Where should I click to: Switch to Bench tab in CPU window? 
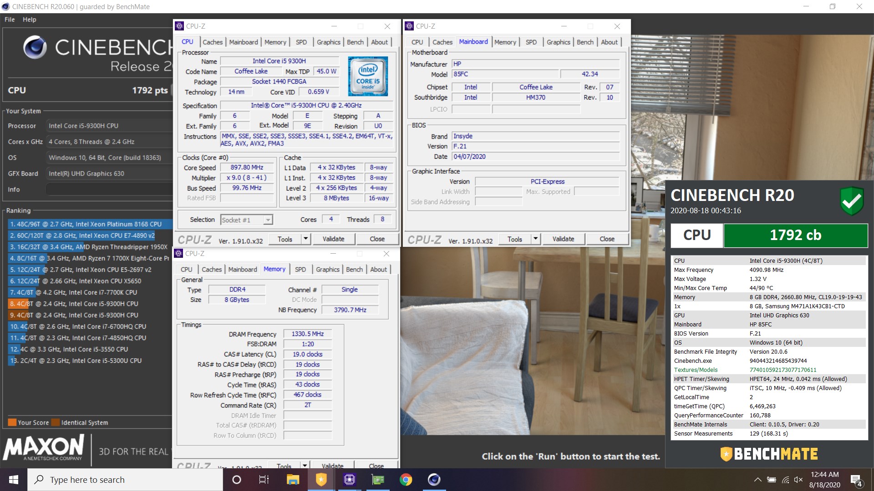tap(355, 42)
